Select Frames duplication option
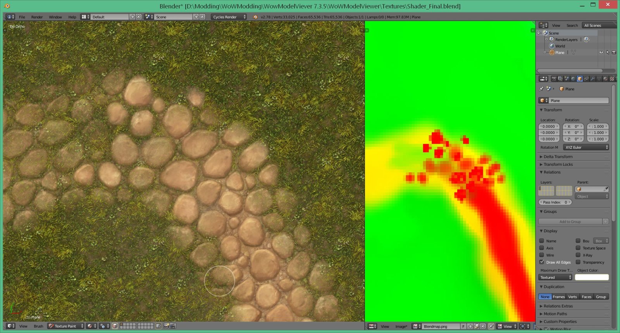 point(559,297)
